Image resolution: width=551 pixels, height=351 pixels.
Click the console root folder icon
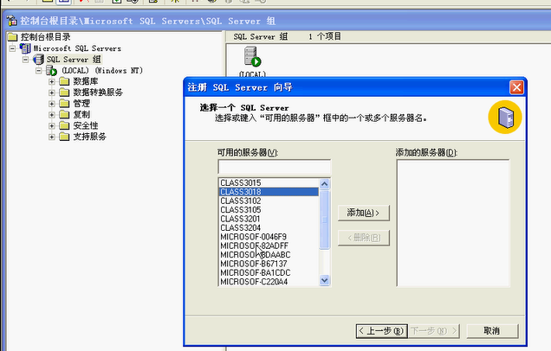(x=12, y=37)
